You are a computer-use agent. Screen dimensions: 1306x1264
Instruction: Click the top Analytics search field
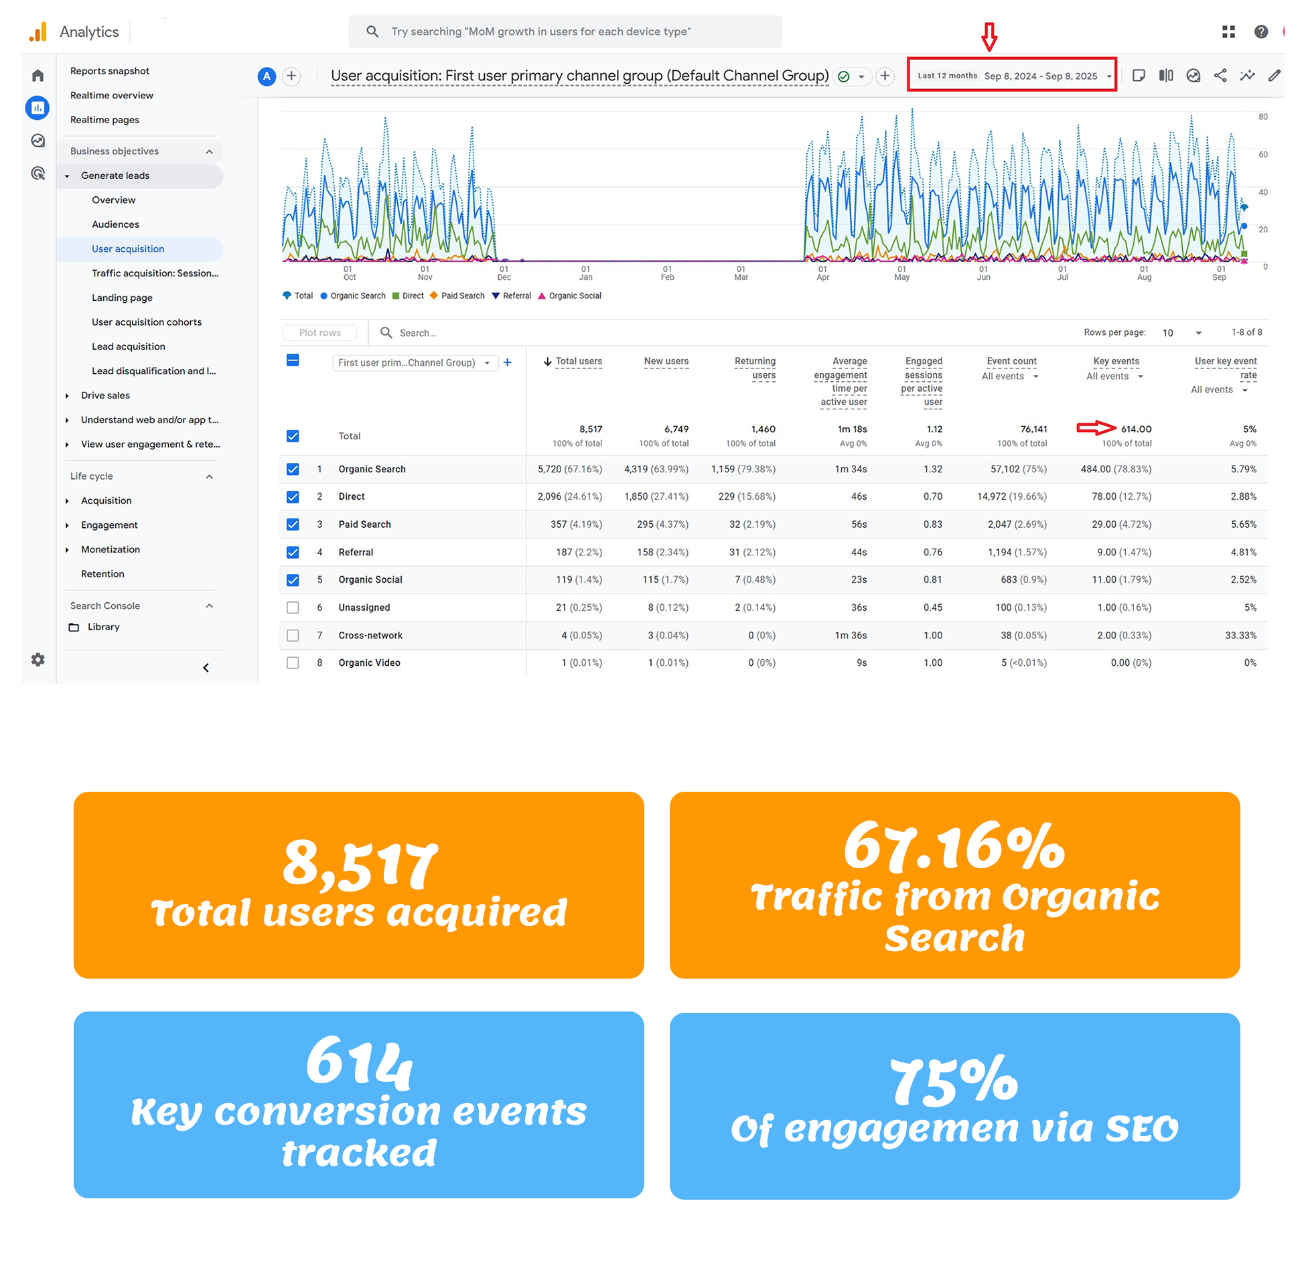click(x=565, y=31)
